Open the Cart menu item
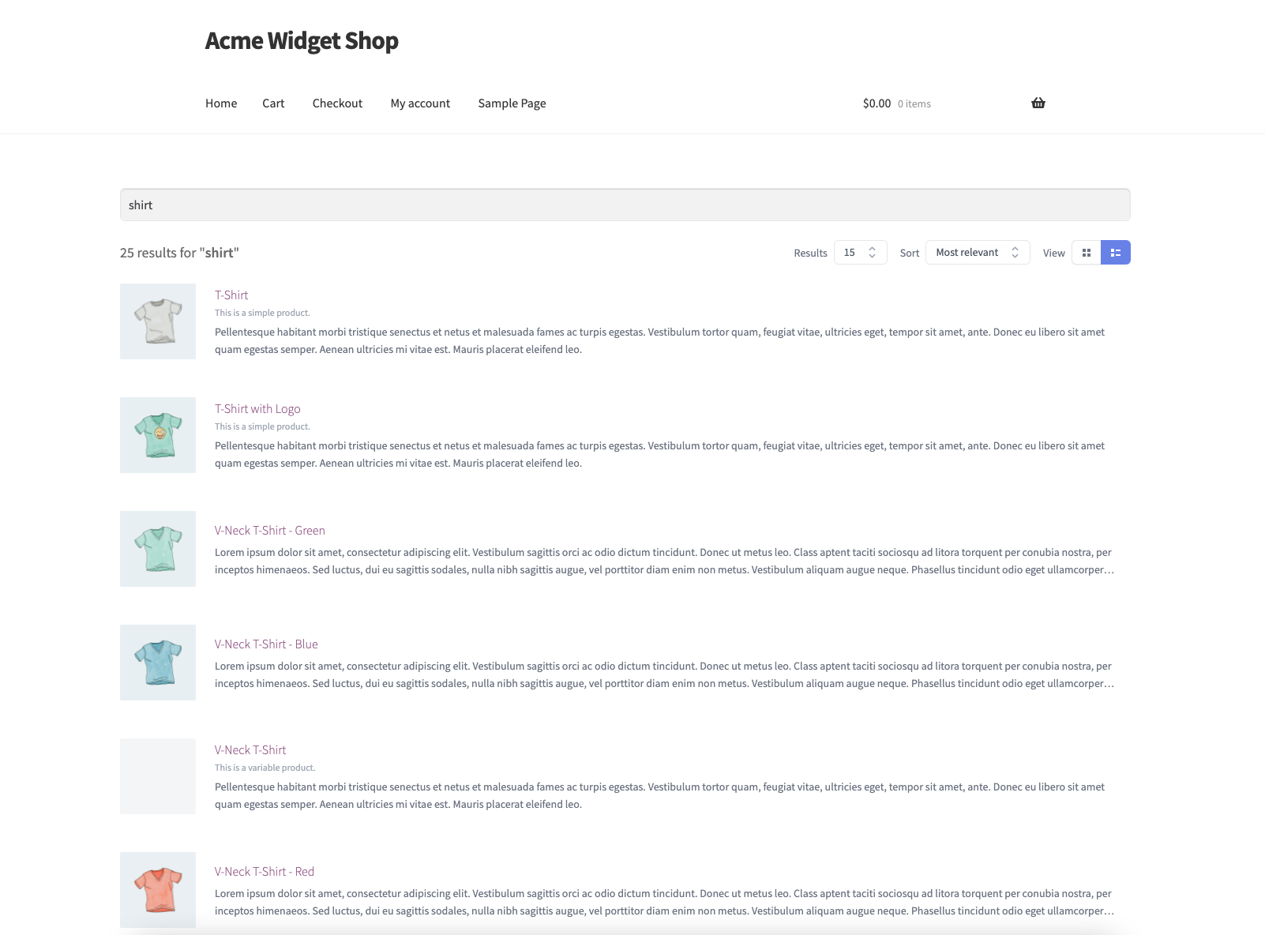Viewport: 1265px width, 935px height. pos(273,103)
